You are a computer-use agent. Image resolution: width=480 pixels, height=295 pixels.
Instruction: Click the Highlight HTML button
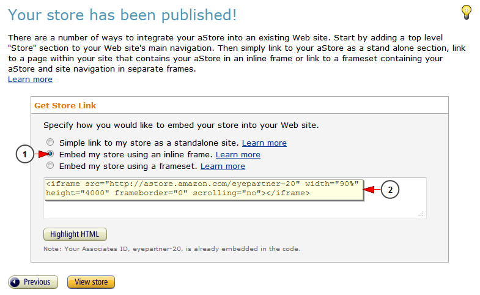click(75, 234)
